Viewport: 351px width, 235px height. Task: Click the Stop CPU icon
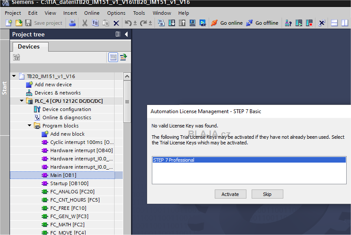point(309,23)
